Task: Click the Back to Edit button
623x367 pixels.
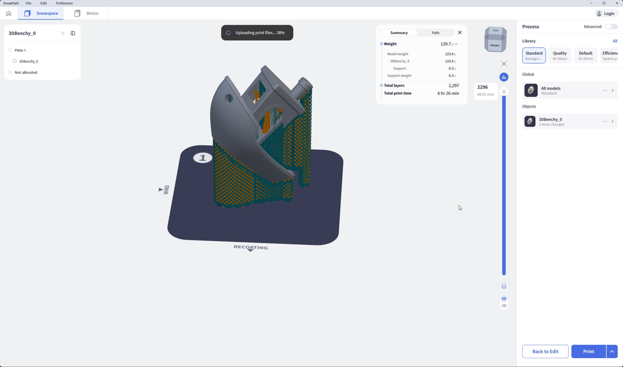Action: click(x=545, y=351)
